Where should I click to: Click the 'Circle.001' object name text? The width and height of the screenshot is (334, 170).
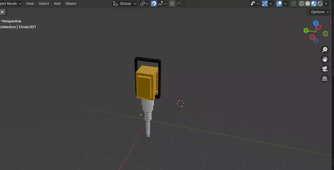tap(27, 27)
